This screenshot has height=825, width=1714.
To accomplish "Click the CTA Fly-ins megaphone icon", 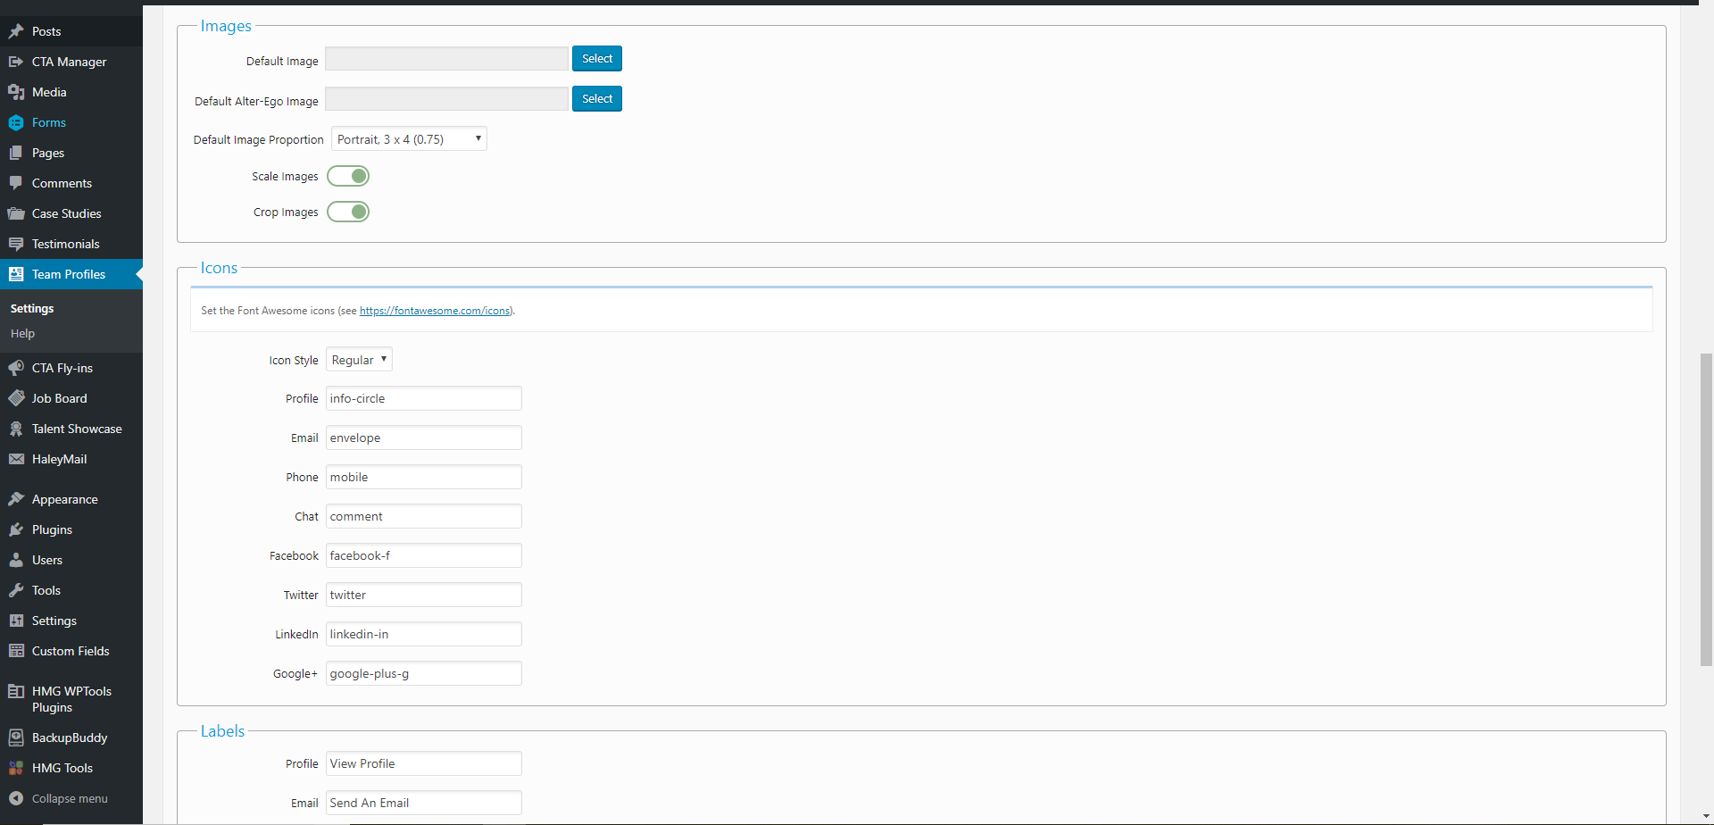I will point(16,368).
